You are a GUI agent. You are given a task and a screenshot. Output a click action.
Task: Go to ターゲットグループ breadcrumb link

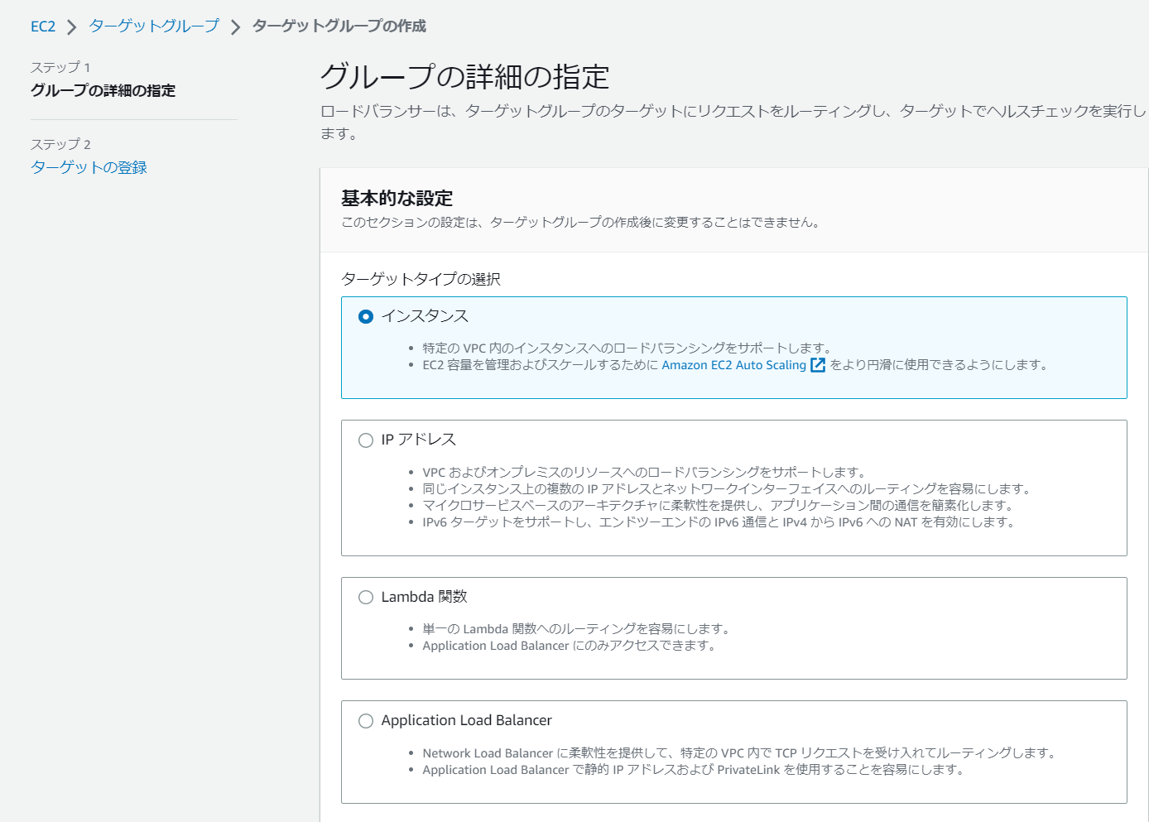click(154, 26)
